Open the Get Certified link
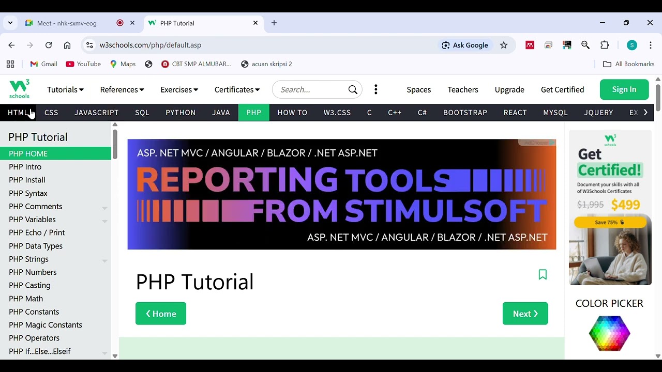The height and width of the screenshot is (372, 662). [x=562, y=90]
